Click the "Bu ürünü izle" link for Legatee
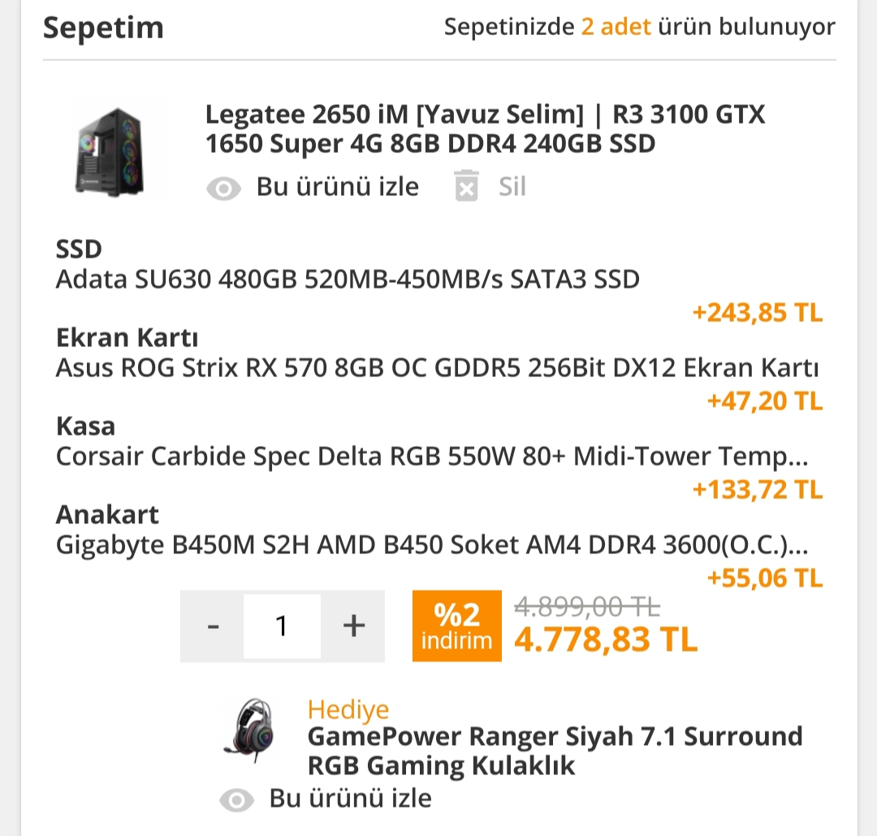The height and width of the screenshot is (836, 877). click(x=337, y=187)
